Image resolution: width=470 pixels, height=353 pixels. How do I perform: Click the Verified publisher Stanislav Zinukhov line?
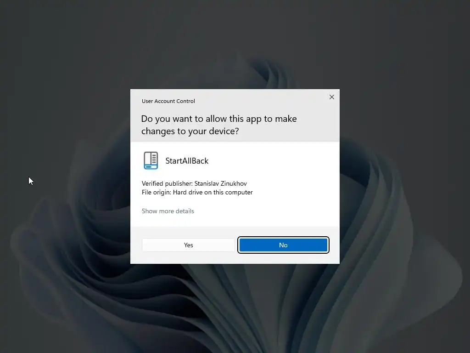tap(194, 183)
